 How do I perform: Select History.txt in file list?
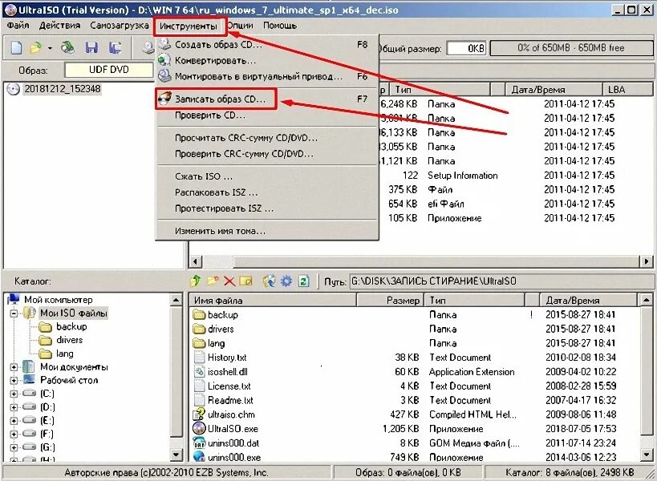pos(227,358)
